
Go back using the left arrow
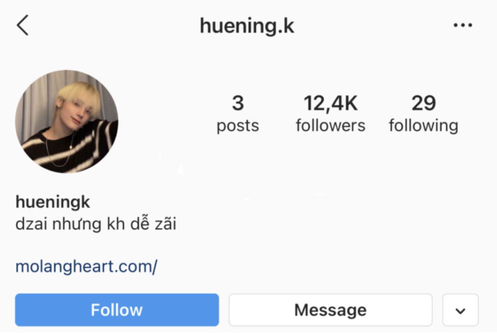pyautogui.click(x=23, y=25)
